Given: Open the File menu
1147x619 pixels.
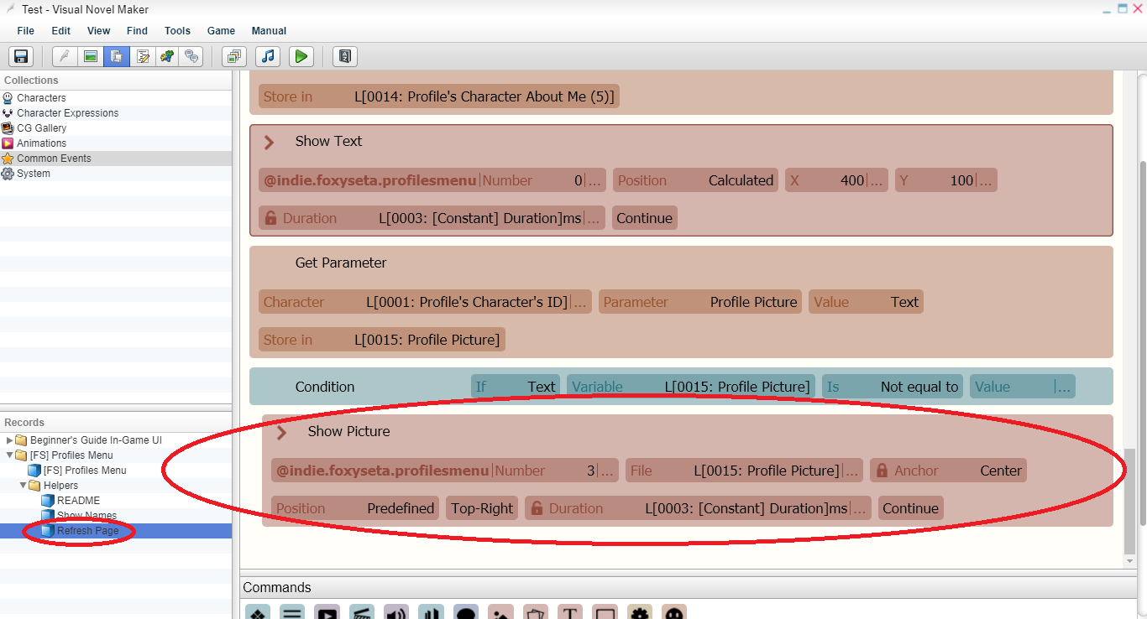Looking at the screenshot, I should click(x=26, y=31).
